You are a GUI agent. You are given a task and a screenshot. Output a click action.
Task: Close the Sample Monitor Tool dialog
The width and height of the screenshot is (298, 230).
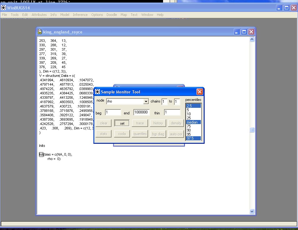tap(200, 92)
